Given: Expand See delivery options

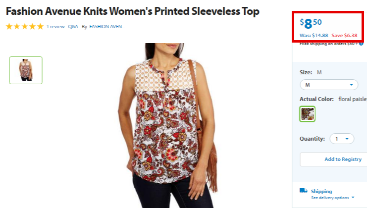Looking at the screenshot, I should point(332,198).
